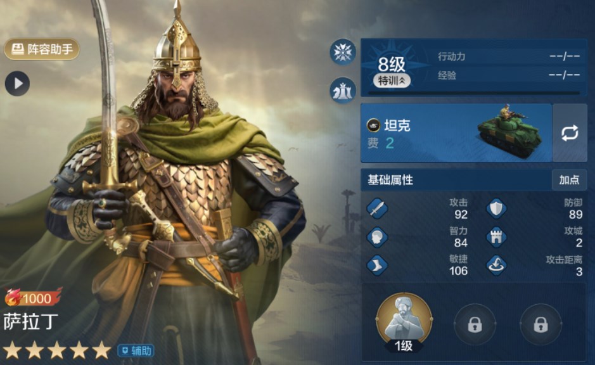Swap the 坦克 troop type
Viewport: 595px width, 365px height.
click(x=570, y=133)
